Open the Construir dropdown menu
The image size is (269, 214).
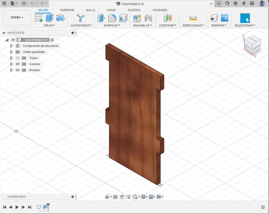pyautogui.click(x=167, y=25)
